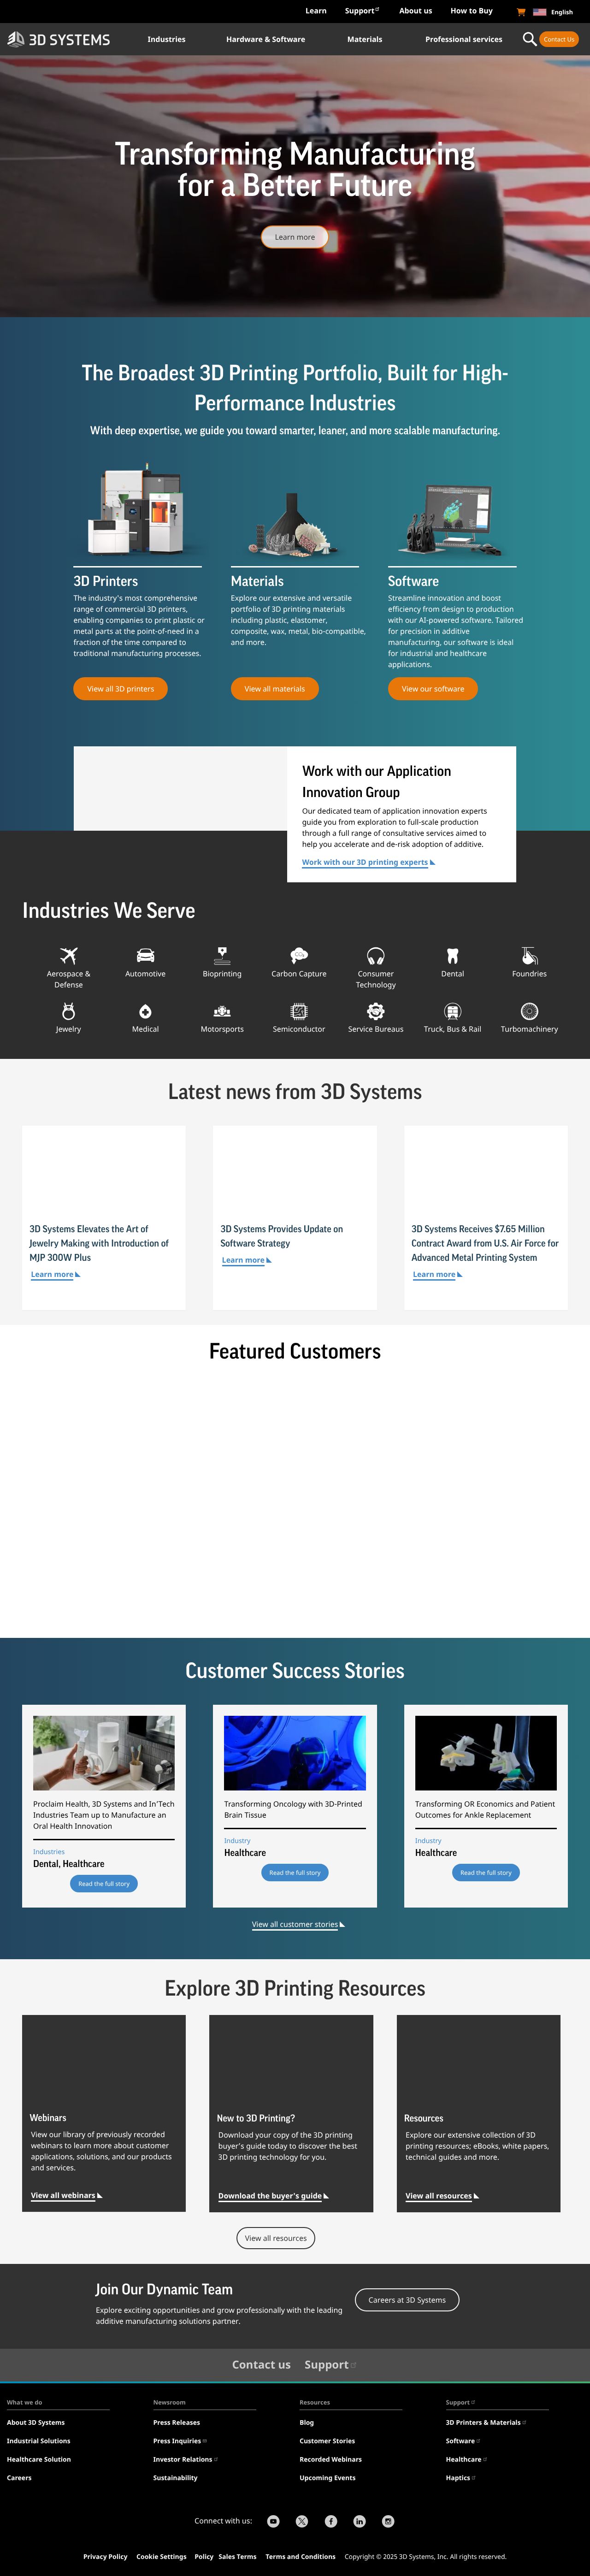Open the shopping cart icon
This screenshot has width=590, height=2576.
point(521,12)
